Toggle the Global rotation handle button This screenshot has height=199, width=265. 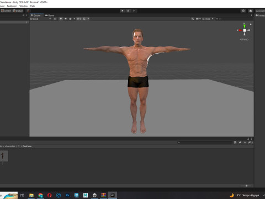pyautogui.click(x=18, y=11)
